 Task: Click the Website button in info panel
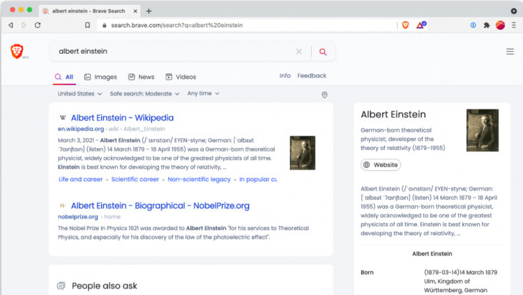(381, 165)
